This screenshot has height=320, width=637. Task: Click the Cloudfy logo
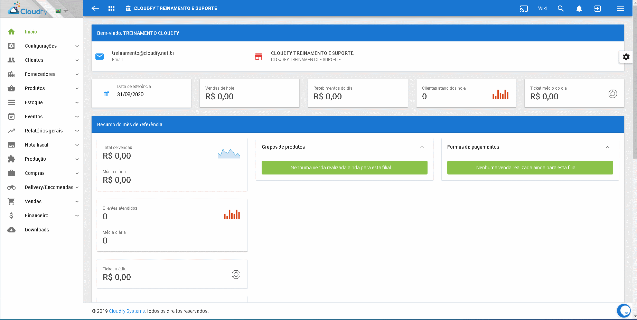pos(28,9)
